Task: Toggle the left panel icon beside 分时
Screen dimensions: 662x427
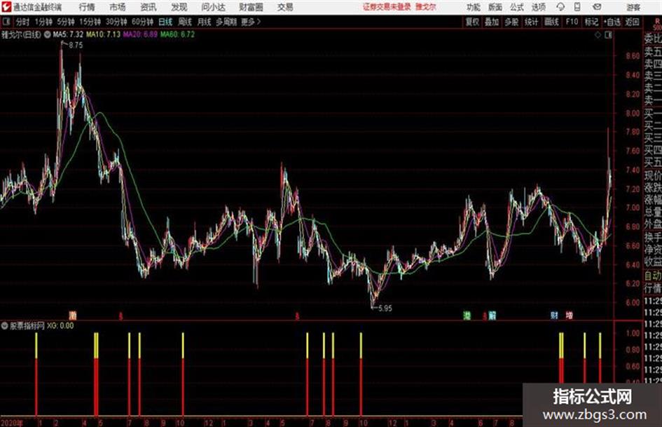Action: [6, 22]
